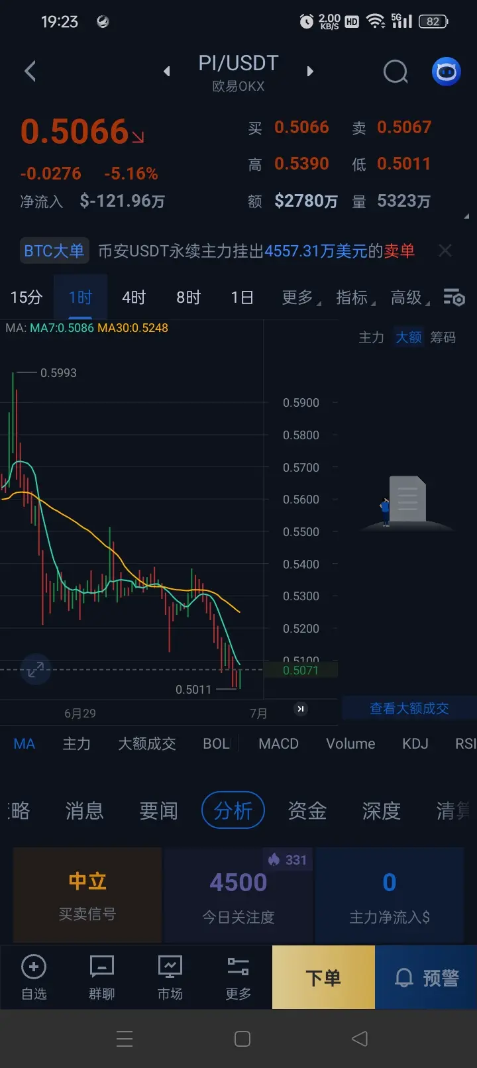Tap the flame 331 badge

point(288,860)
